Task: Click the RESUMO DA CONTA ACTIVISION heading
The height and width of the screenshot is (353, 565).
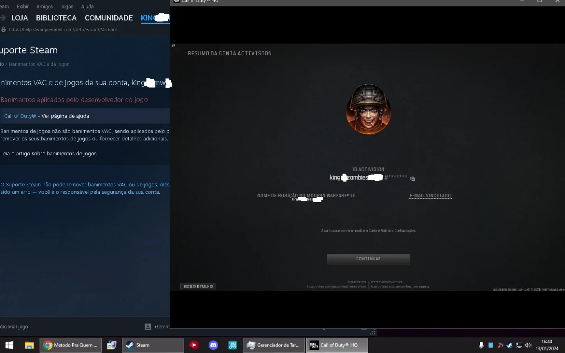Action: 230,53
